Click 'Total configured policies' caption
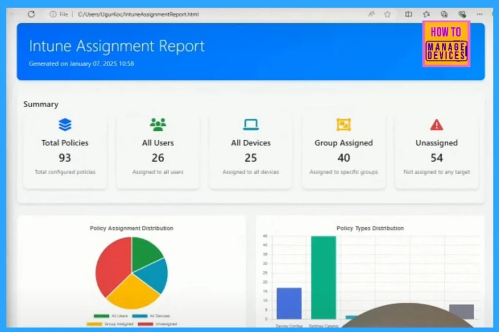 (x=65, y=172)
